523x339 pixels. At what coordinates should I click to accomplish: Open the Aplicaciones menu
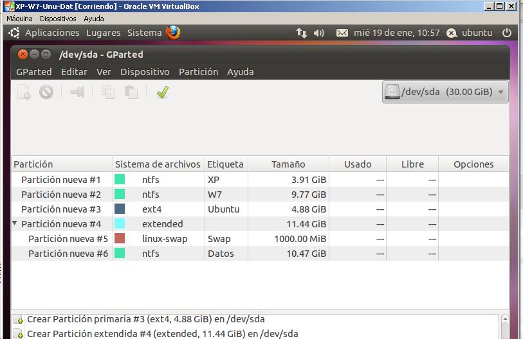point(52,33)
